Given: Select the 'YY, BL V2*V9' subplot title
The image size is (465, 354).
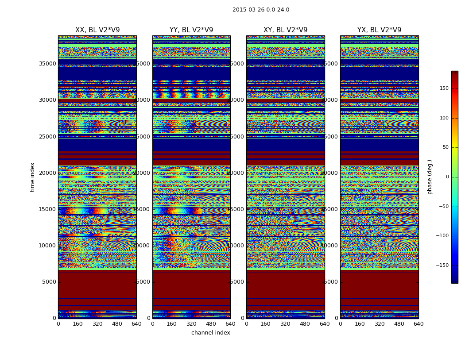Looking at the screenshot, I should point(191,30).
